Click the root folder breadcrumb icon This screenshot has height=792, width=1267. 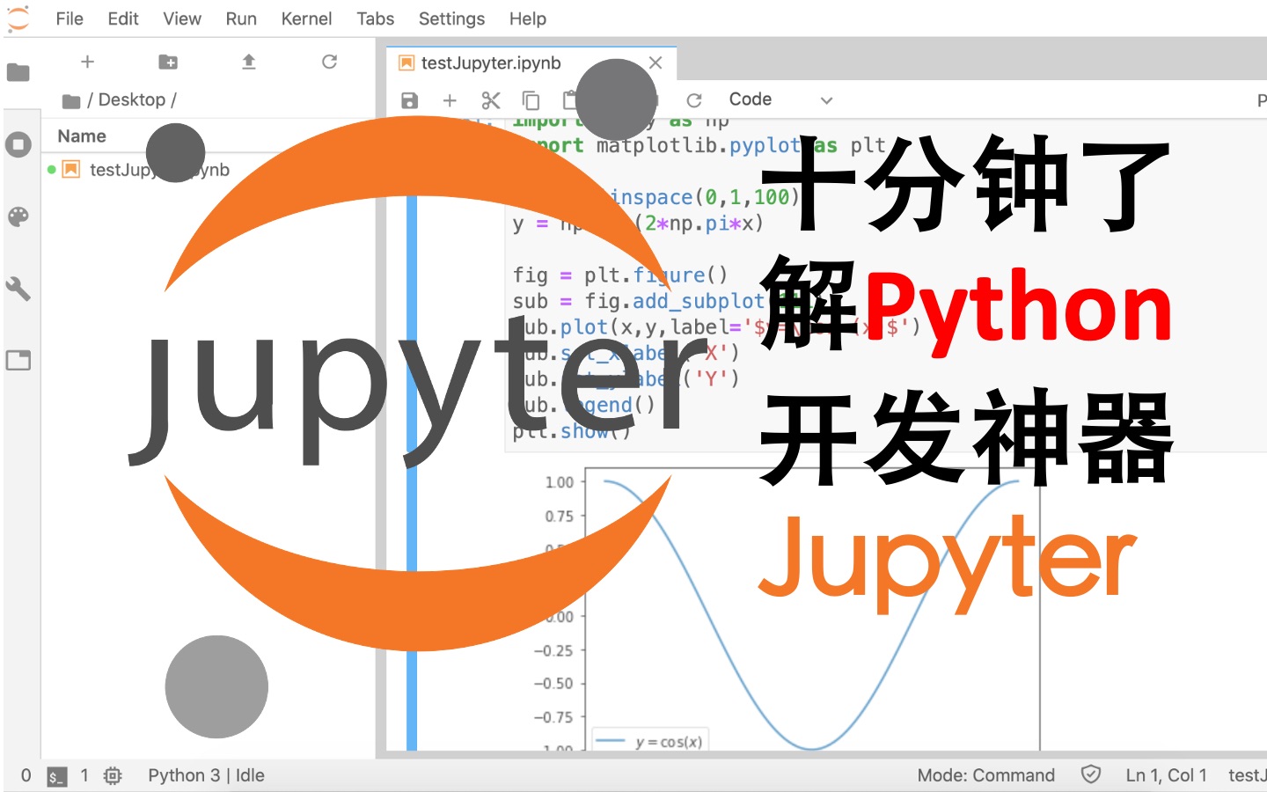pos(71,101)
